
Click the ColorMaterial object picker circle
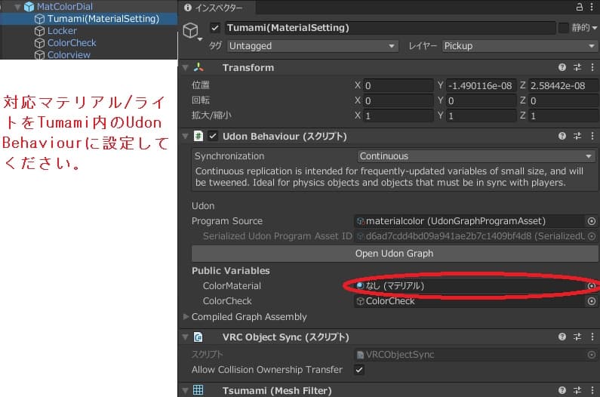pos(592,286)
